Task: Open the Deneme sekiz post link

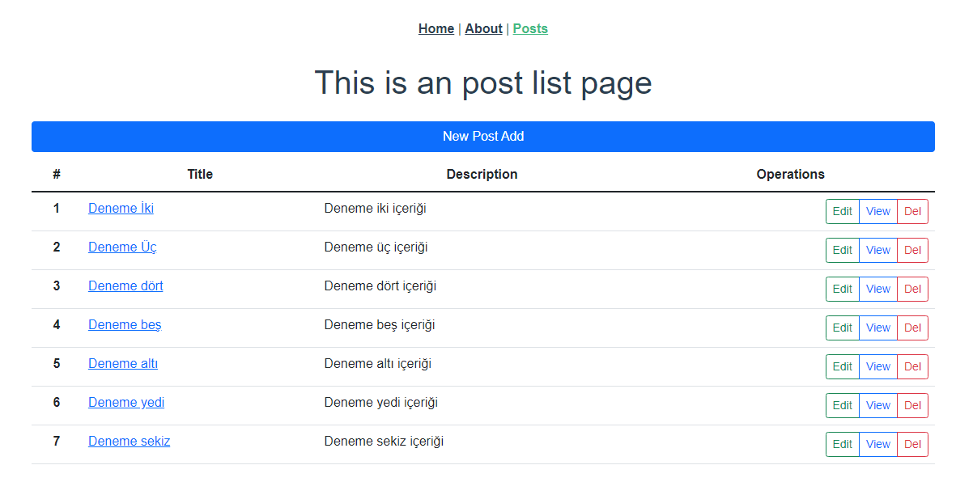Action: (x=130, y=442)
